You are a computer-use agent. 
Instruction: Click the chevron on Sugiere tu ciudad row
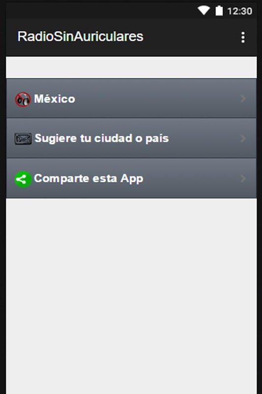pos(243,138)
